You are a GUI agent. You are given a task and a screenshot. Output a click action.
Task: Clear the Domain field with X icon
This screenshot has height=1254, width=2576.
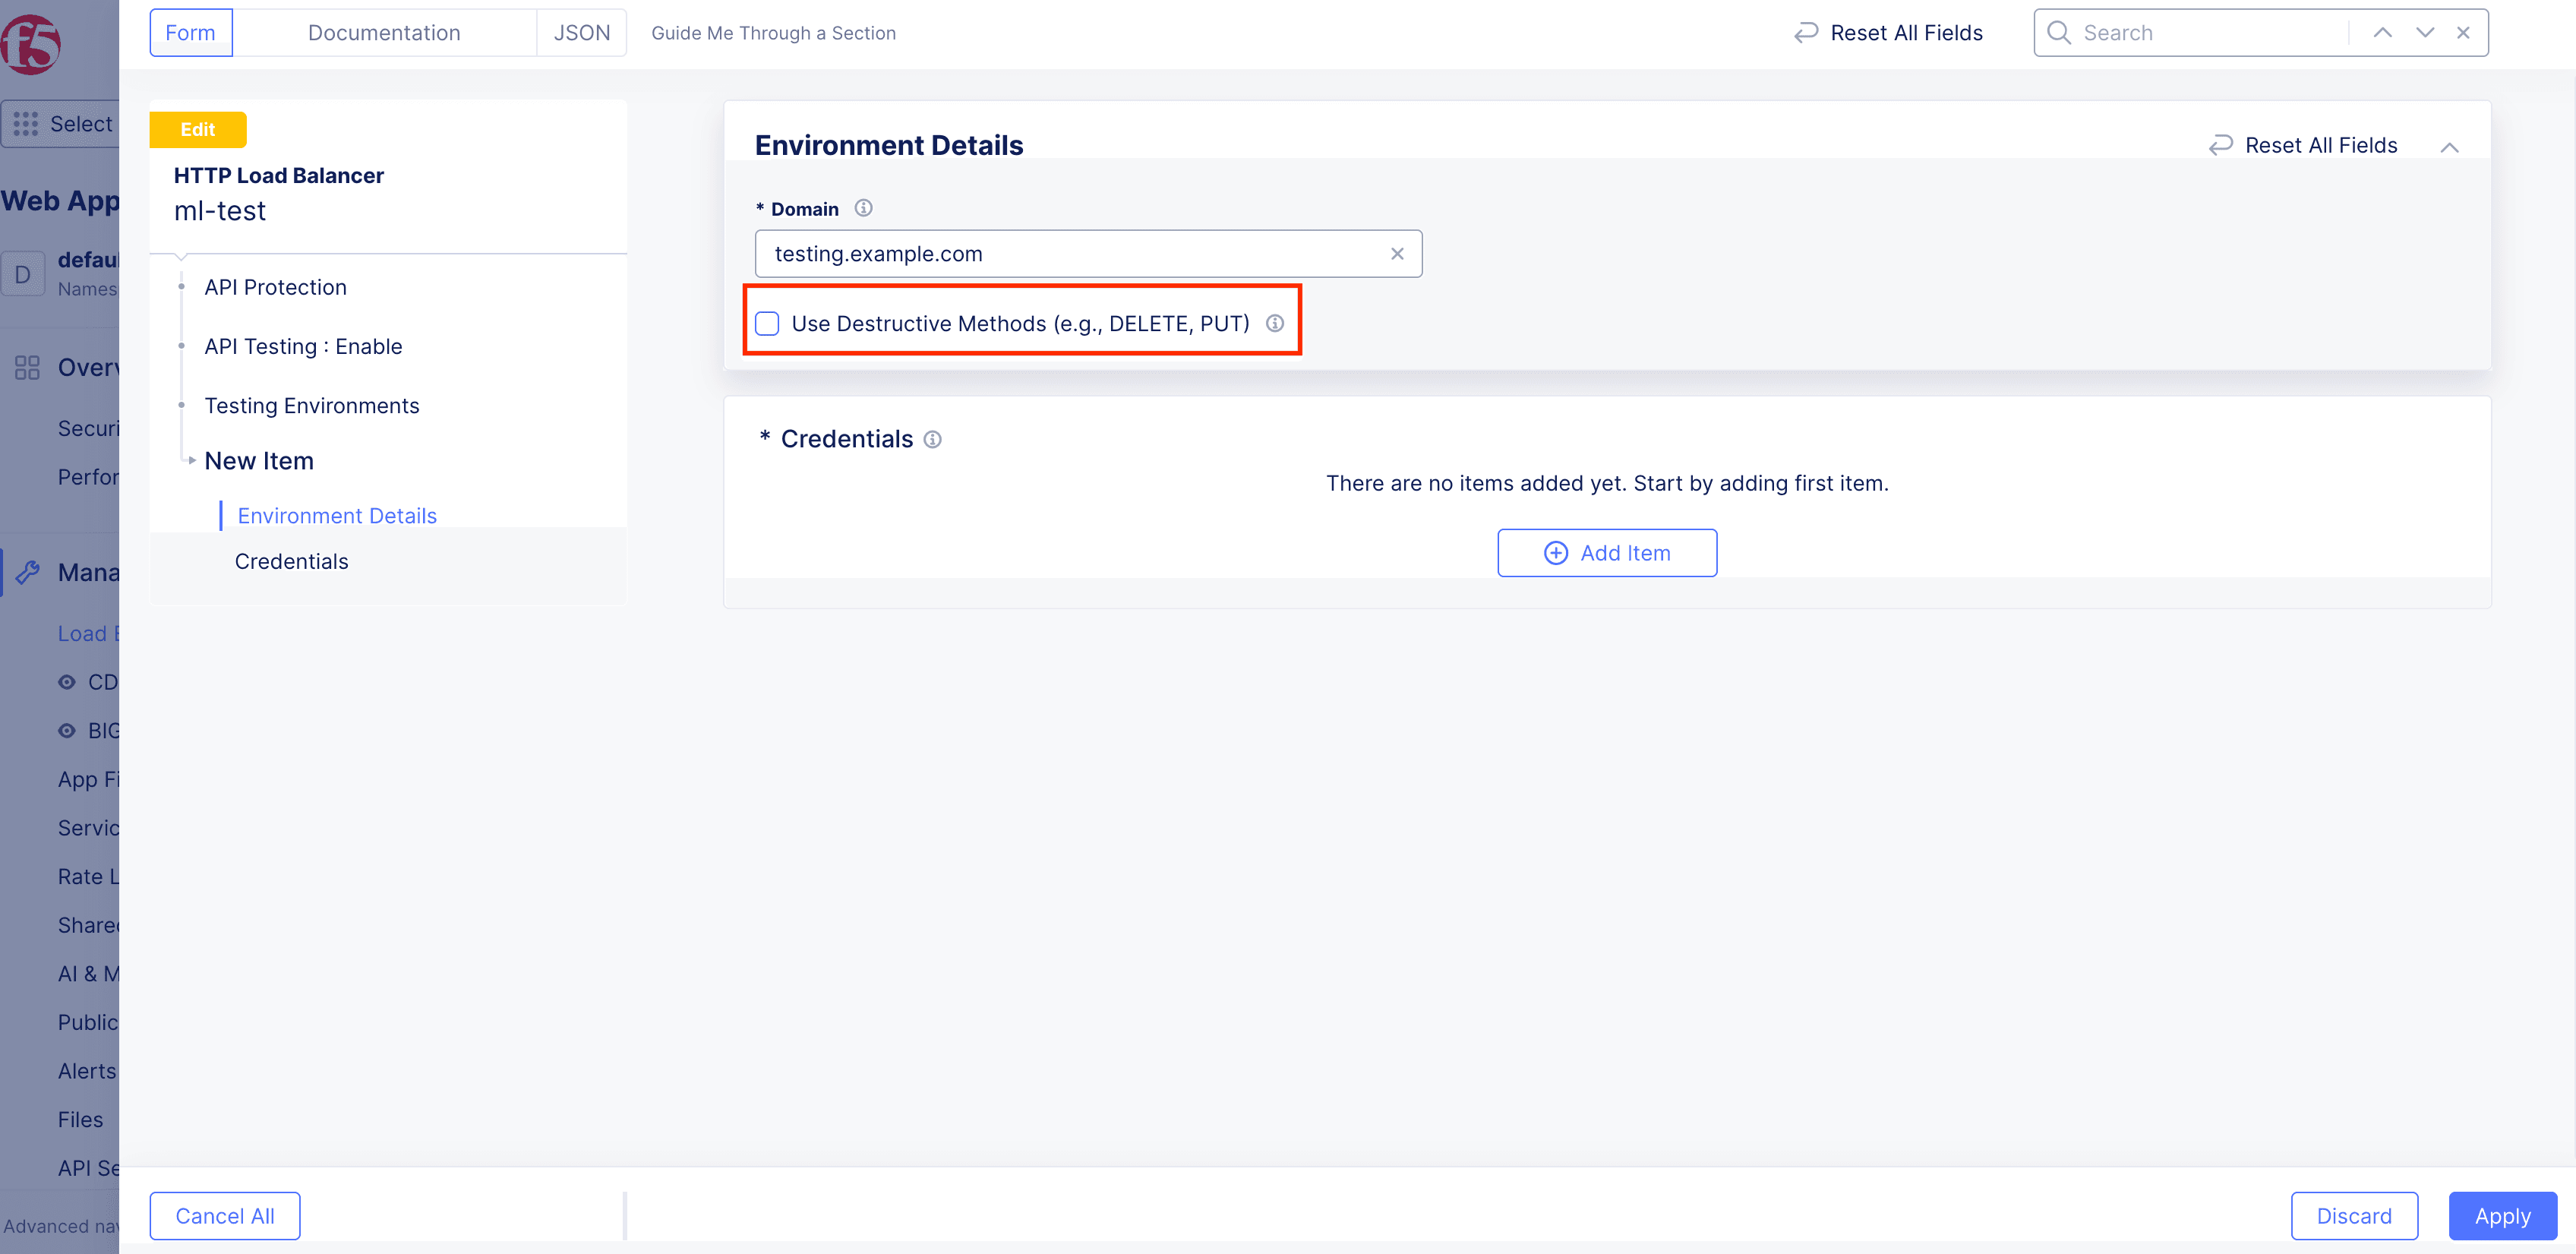[x=1397, y=254]
